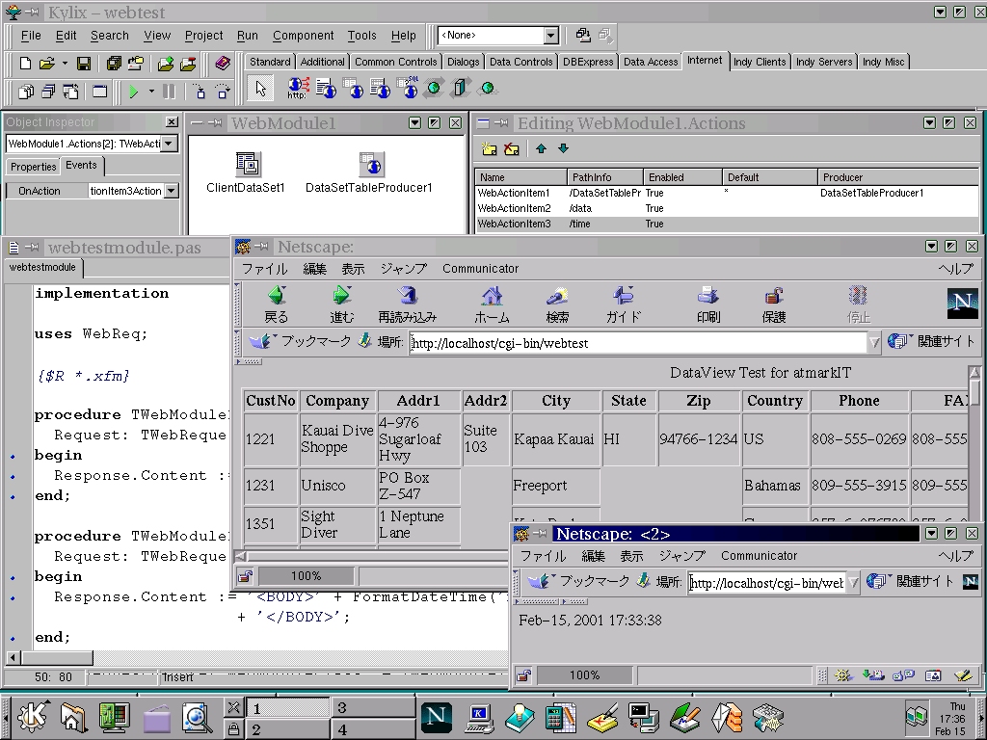Viewport: 987px width, 740px height.
Task: Switch to the Indy Clients palette tab
Action: [x=760, y=62]
